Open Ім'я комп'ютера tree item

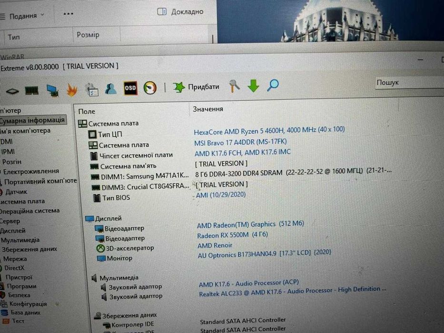pos(26,131)
